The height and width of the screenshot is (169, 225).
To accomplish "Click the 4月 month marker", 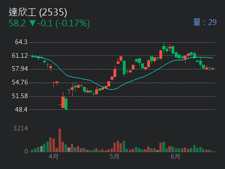I will (53, 156).
